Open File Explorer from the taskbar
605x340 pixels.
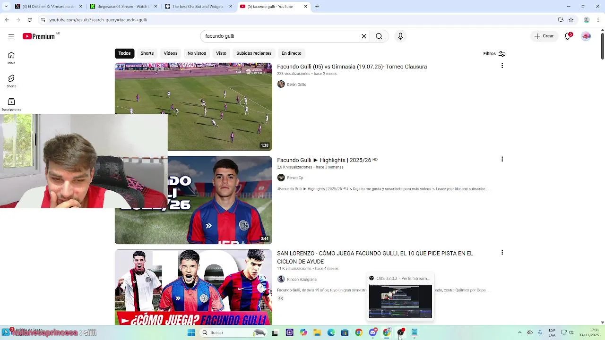(317, 332)
